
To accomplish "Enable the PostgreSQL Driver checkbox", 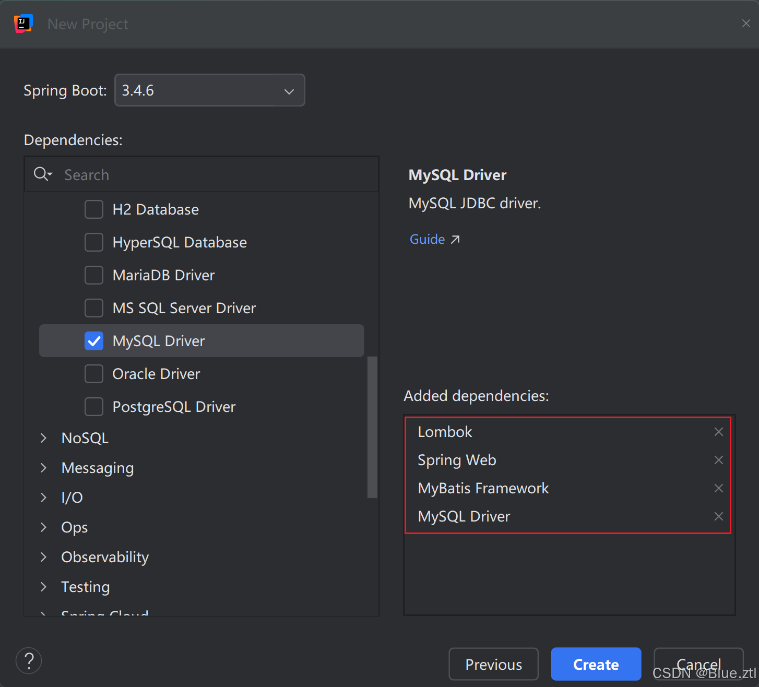I will (94, 407).
